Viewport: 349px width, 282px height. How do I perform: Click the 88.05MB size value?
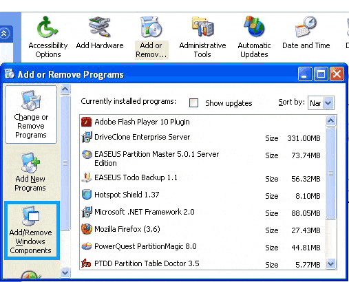tap(306, 213)
